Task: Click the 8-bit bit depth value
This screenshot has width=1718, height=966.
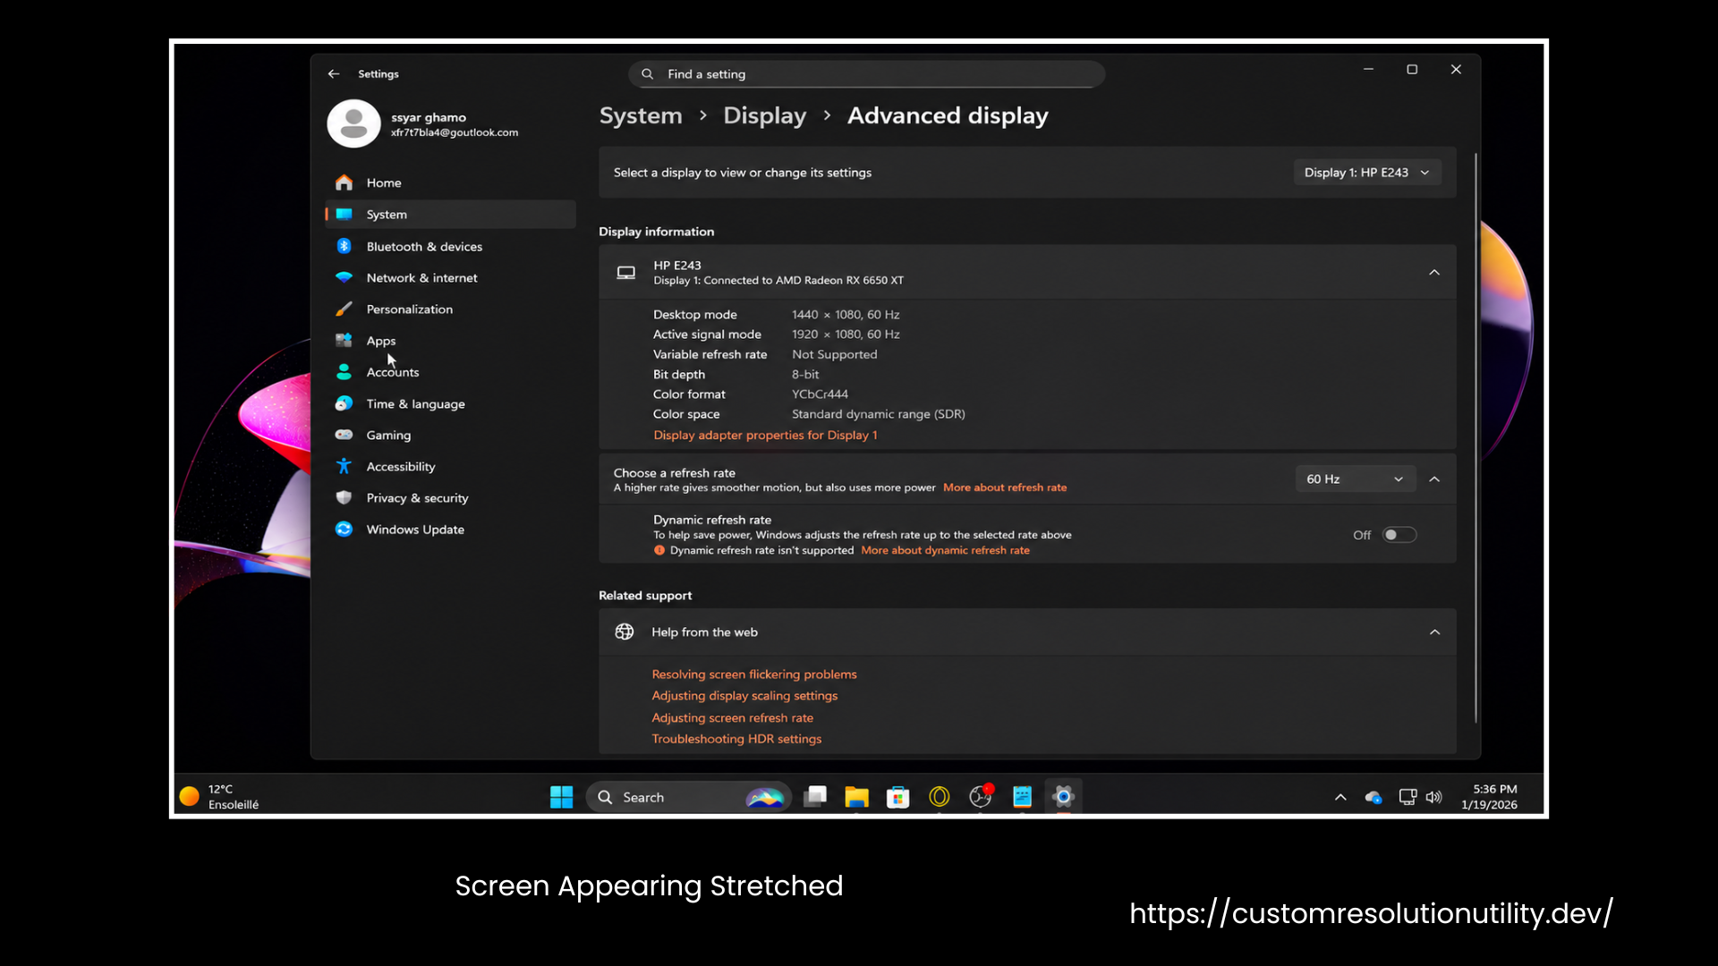Action: (x=805, y=375)
